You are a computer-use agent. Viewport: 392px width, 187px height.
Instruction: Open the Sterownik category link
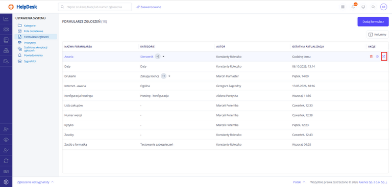point(147,57)
